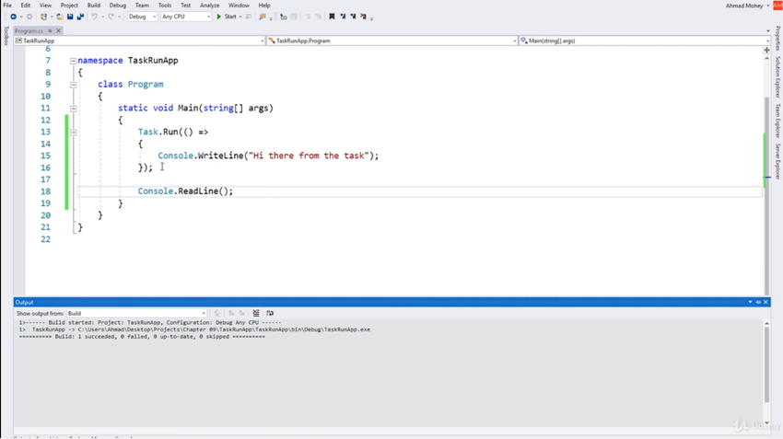783x439 pixels.
Task: Click the Navigate Backward toolbar icon
Action: (x=13, y=17)
